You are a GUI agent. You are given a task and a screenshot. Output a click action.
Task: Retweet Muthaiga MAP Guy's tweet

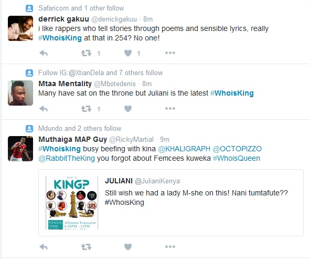coord(87,247)
